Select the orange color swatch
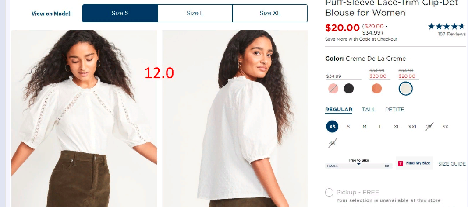Screen dimensions: 468x207 pyautogui.click(x=376, y=89)
